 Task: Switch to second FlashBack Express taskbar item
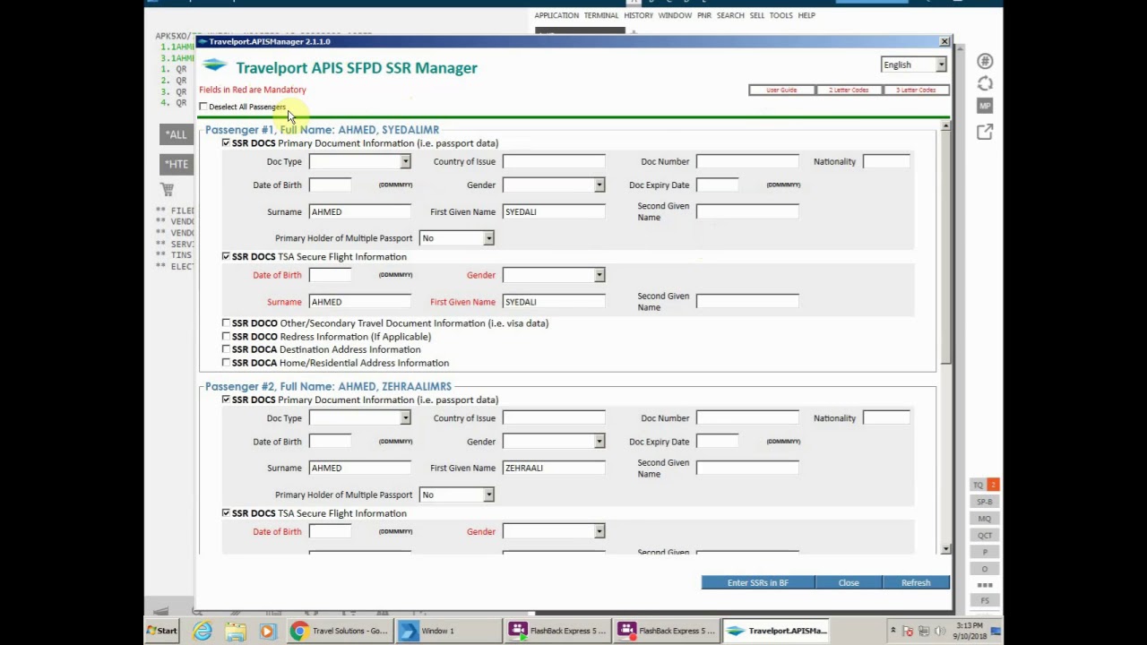coord(668,631)
